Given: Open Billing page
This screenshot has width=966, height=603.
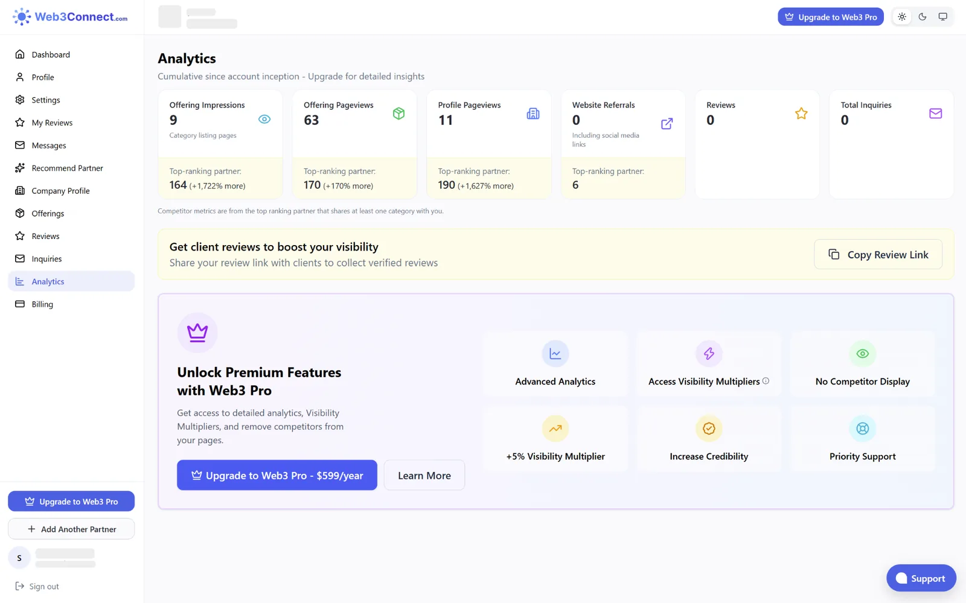Looking at the screenshot, I should tap(71, 304).
